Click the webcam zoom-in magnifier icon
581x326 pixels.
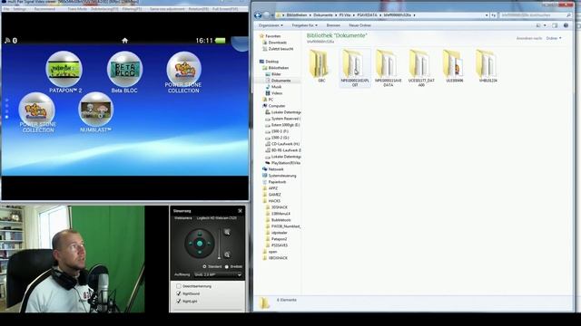pyautogui.click(x=227, y=232)
